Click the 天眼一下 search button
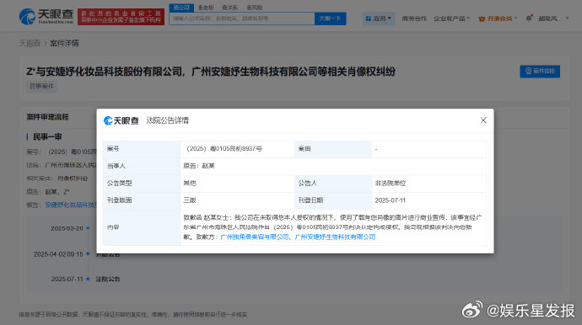The image size is (582, 325). (x=331, y=19)
